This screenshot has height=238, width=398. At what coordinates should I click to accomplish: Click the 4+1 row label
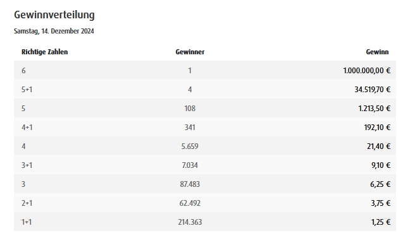(27, 127)
